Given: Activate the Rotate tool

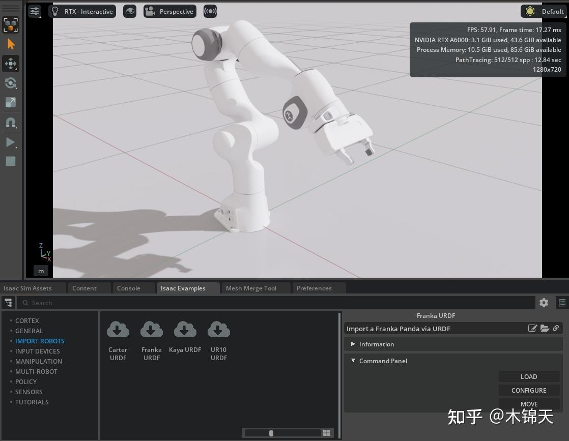Looking at the screenshot, I should [x=11, y=83].
